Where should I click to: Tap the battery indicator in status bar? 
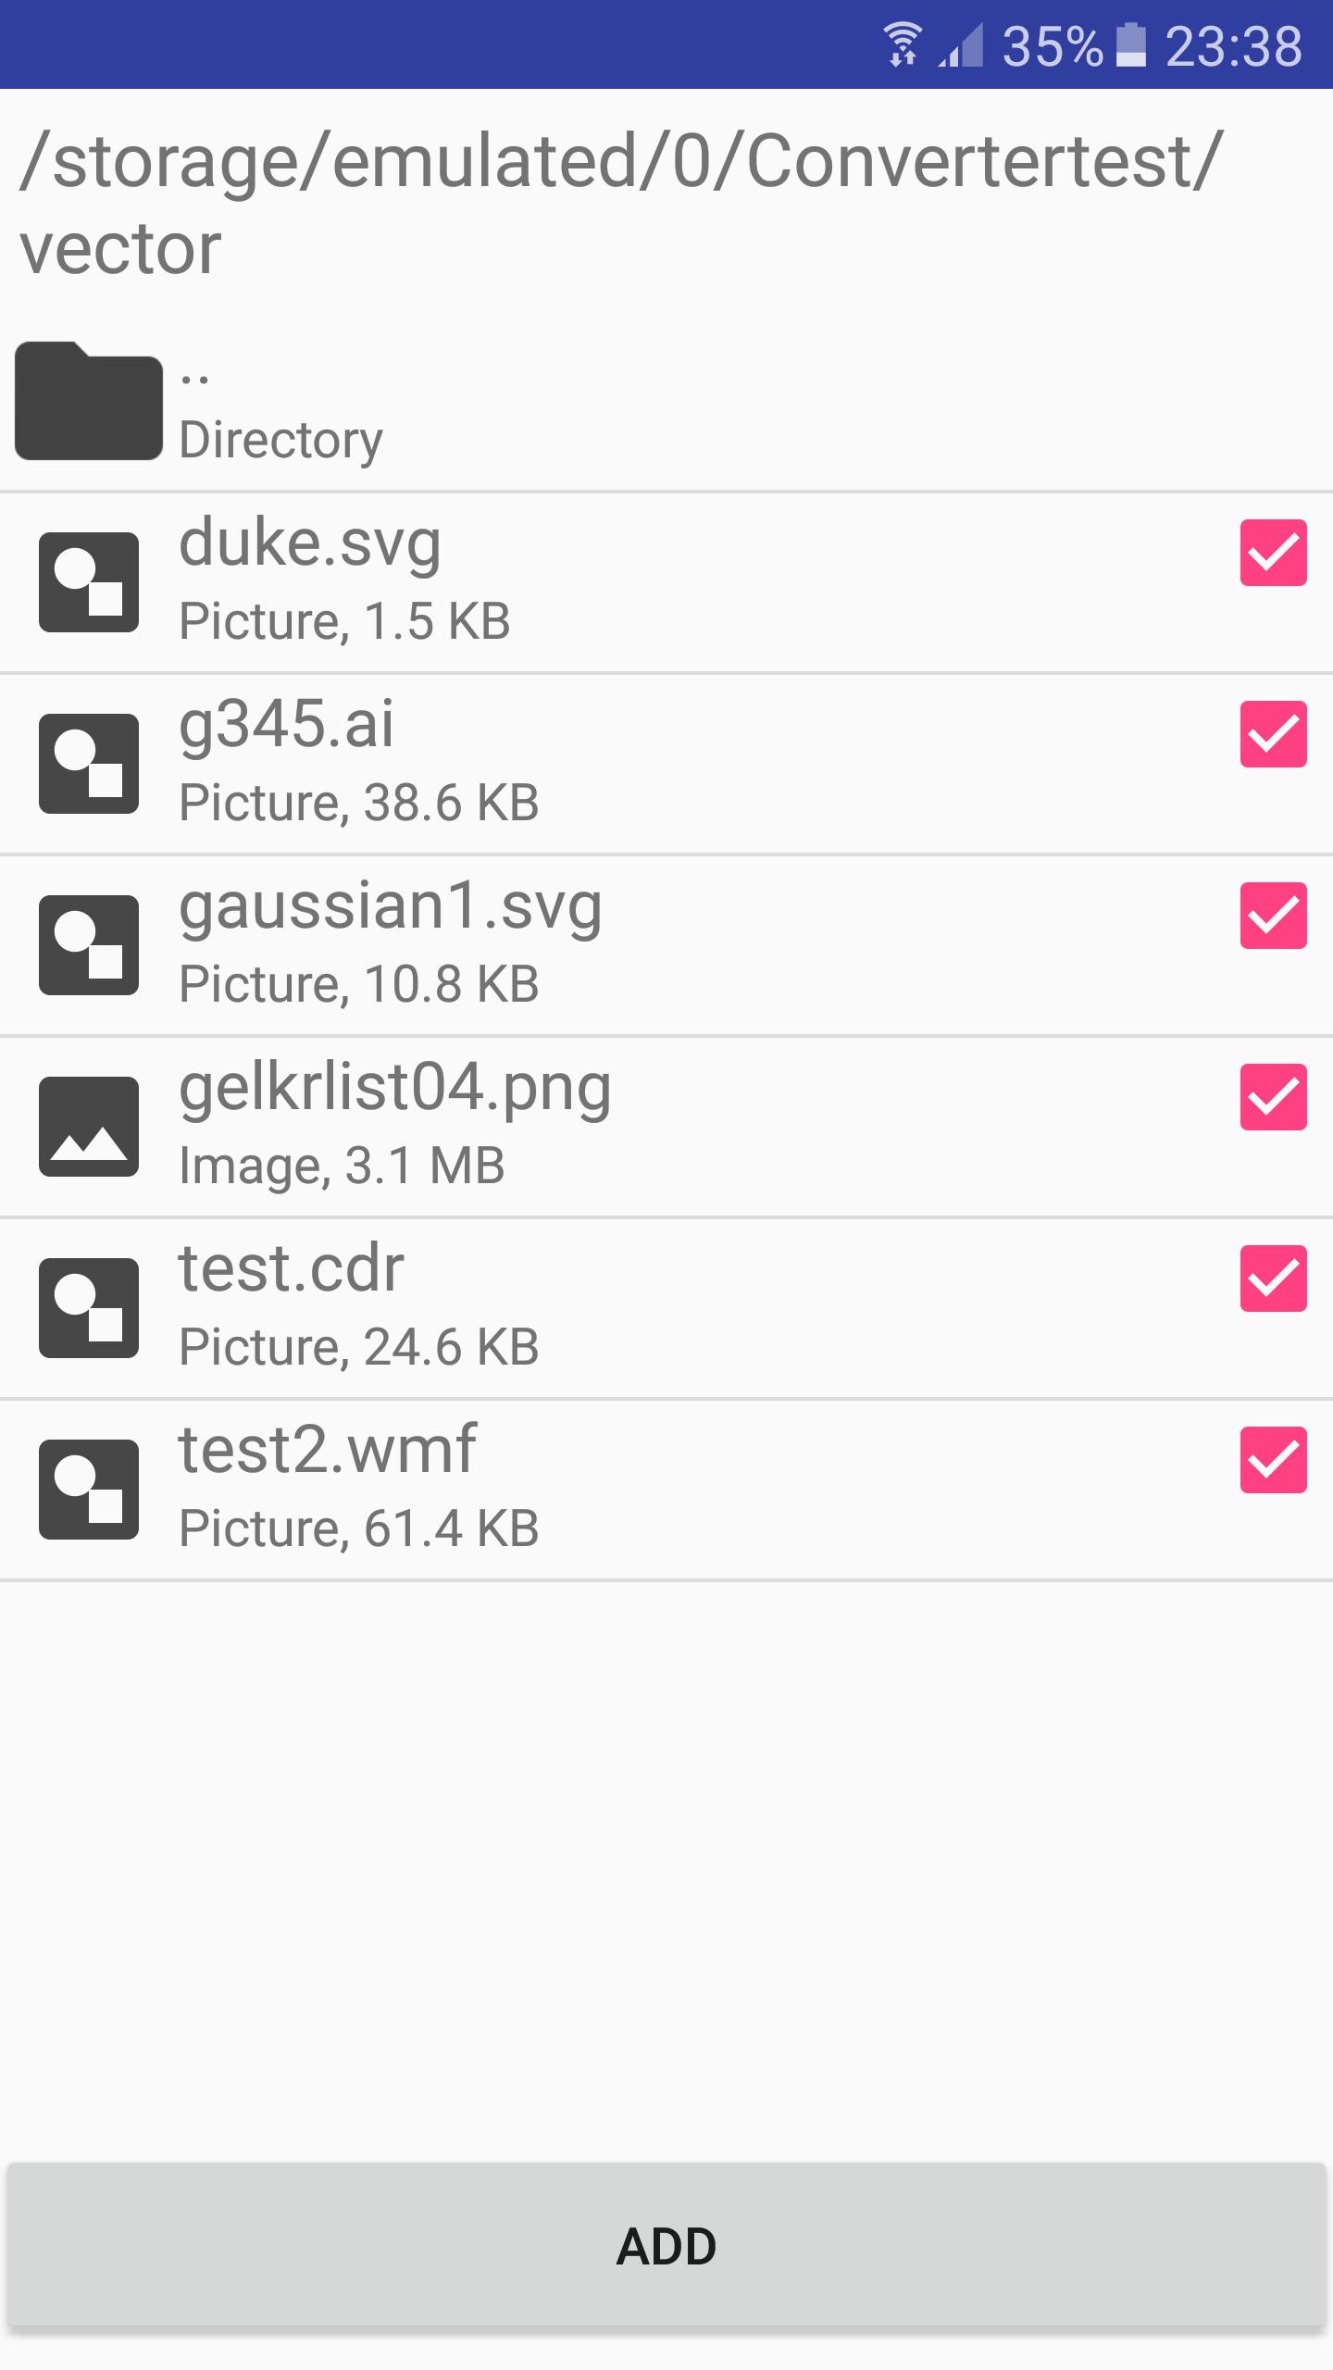(1130, 45)
